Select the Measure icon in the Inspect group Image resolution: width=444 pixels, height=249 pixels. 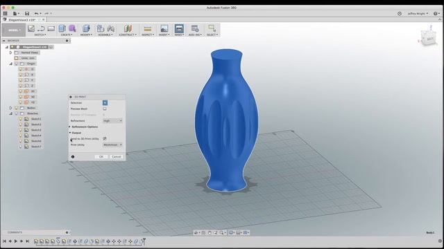[148, 28]
